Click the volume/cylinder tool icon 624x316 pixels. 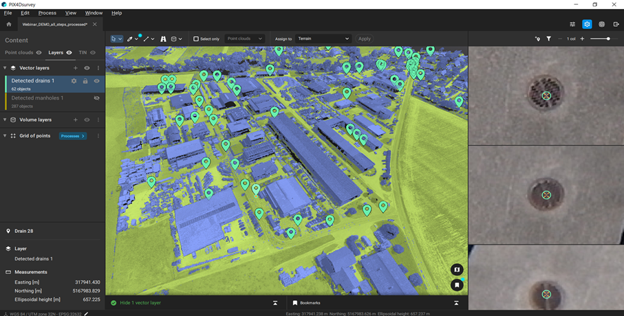pos(173,38)
